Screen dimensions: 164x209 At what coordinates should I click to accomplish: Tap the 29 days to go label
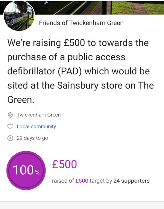(32, 138)
